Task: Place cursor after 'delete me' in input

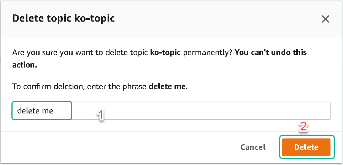Action: click(54, 111)
